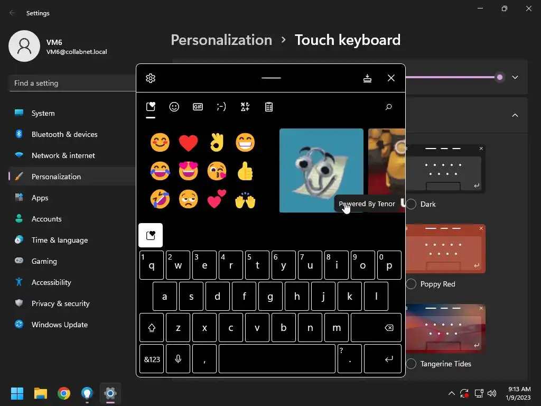This screenshot has width=541, height=406.
Task: Open System settings
Action: [72, 113]
